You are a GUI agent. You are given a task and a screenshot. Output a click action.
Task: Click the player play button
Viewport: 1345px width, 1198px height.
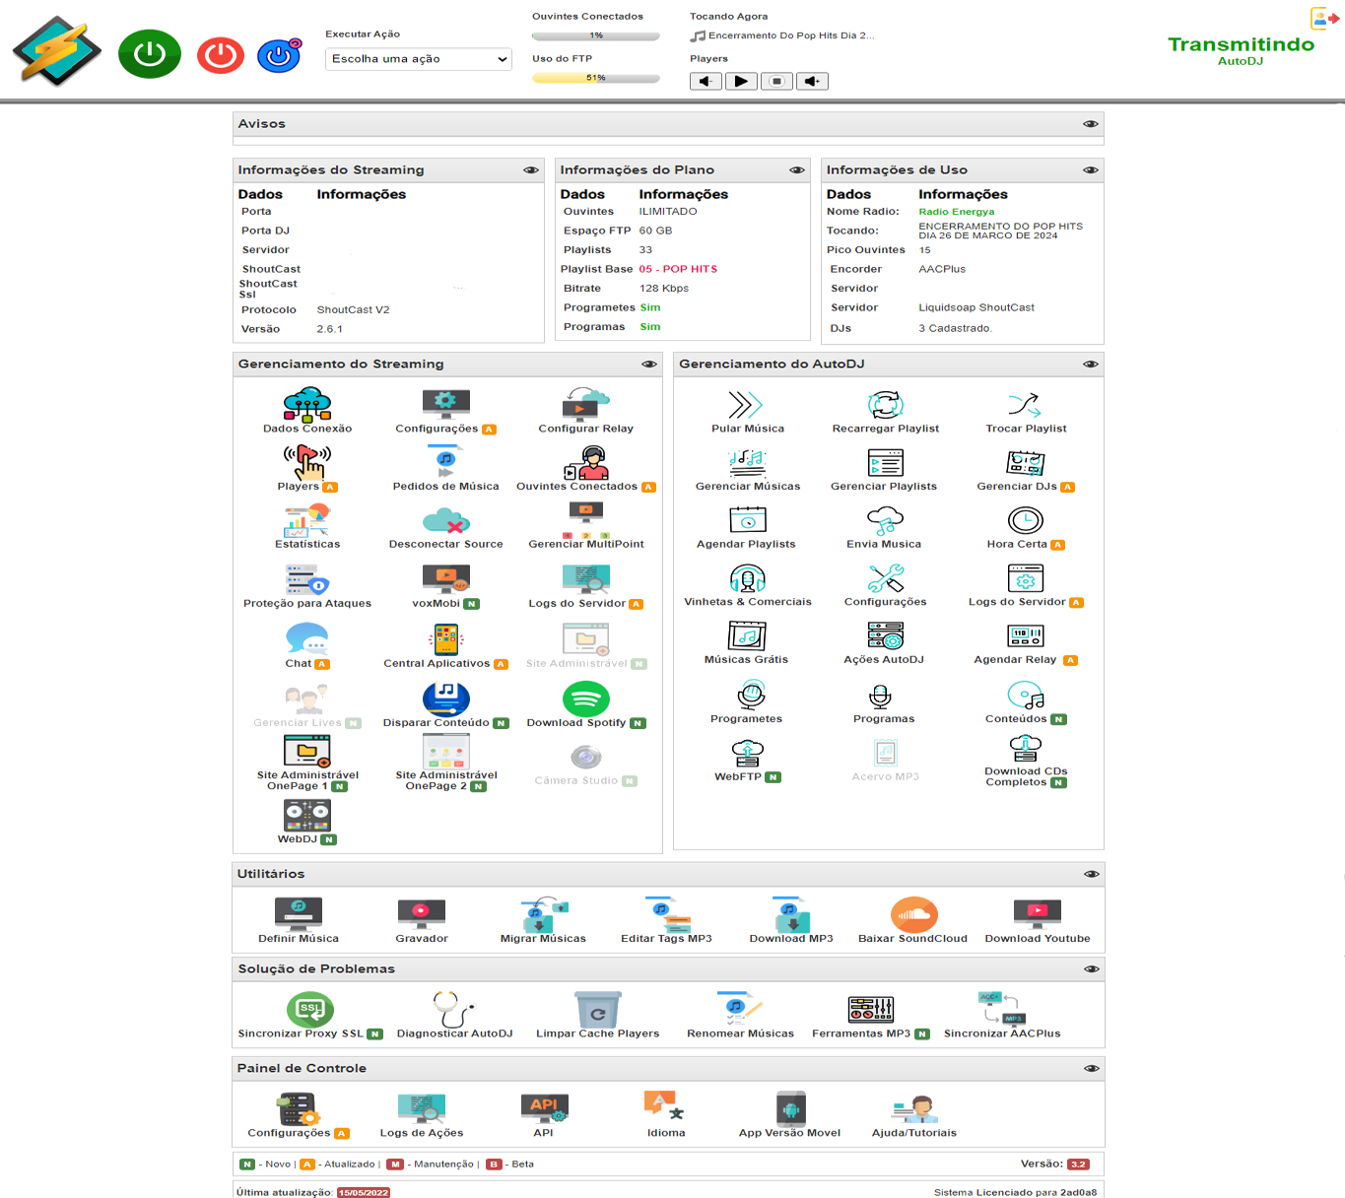click(x=741, y=82)
